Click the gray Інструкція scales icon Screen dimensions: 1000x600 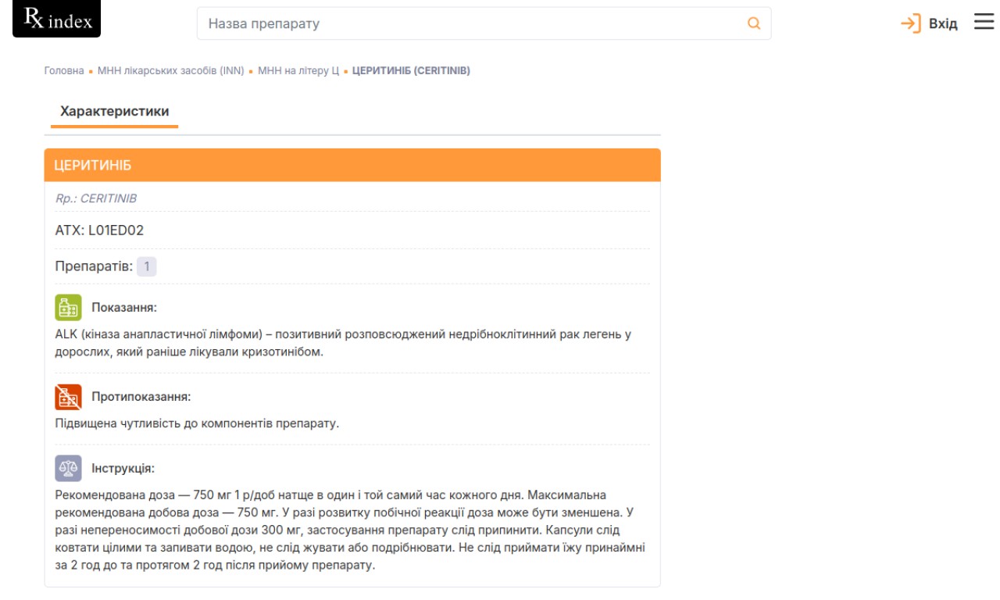click(x=69, y=469)
